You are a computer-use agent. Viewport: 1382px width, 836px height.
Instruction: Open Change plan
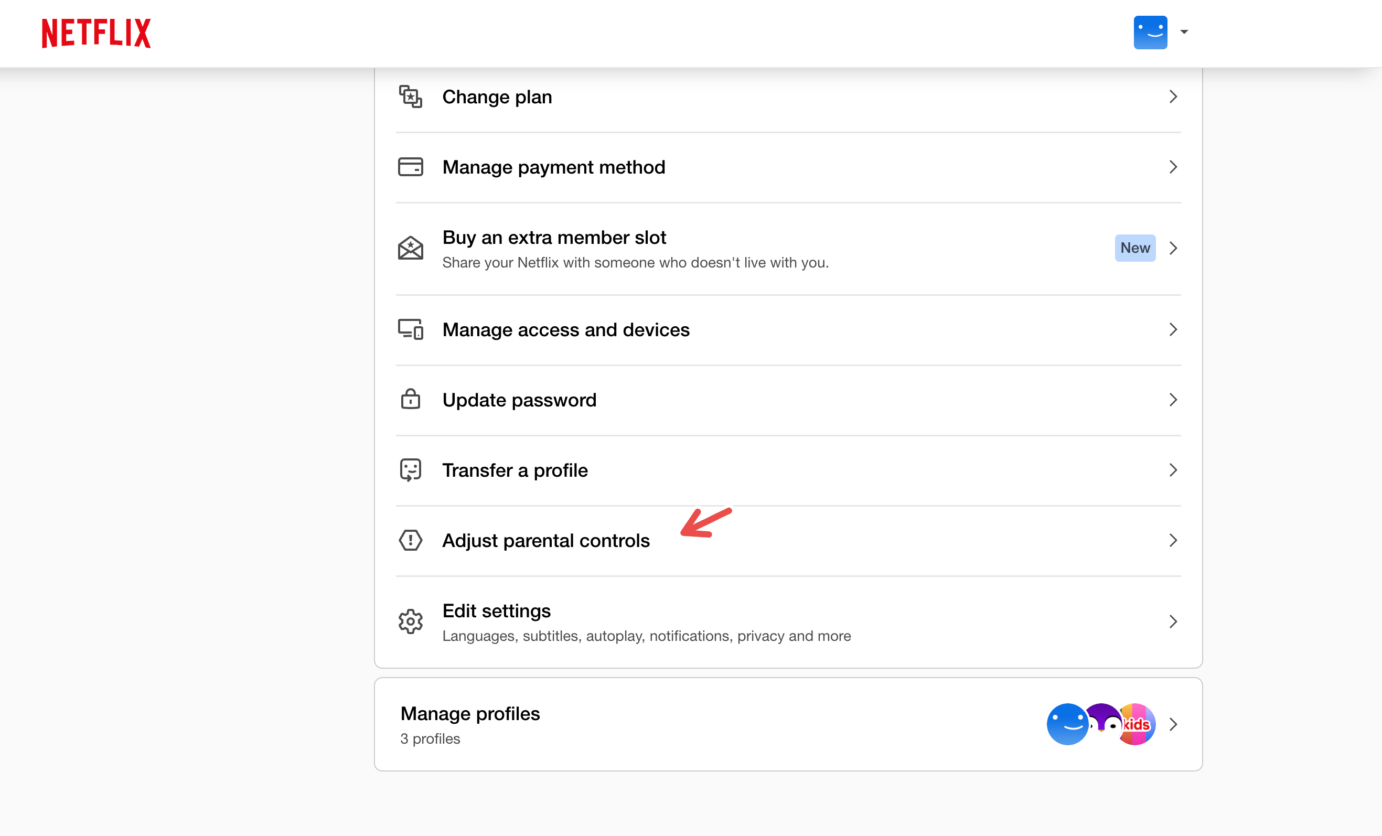[788, 97]
